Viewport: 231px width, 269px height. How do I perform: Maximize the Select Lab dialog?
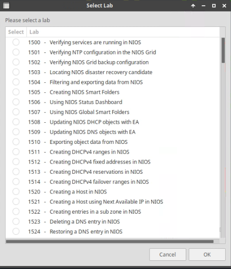coord(214,6)
